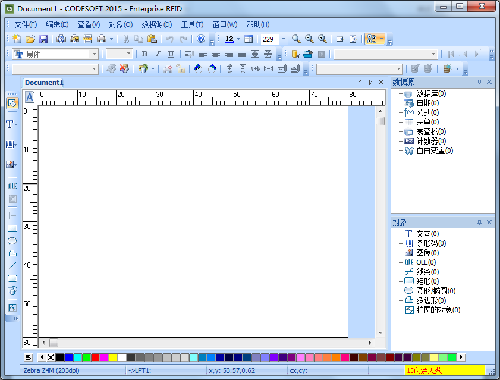Click the printer settings icon at palette start

tap(28, 357)
